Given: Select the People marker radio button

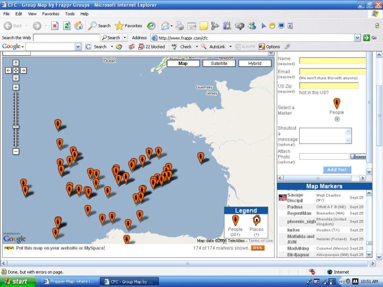Looking at the screenshot, I should (x=337, y=119).
